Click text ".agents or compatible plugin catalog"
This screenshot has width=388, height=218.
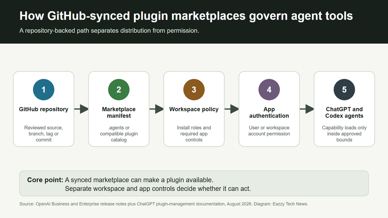tap(119, 134)
